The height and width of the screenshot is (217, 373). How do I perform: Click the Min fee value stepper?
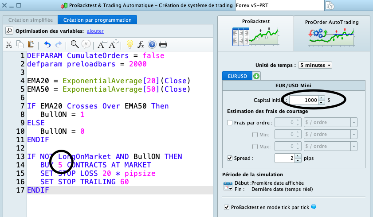point(298,134)
